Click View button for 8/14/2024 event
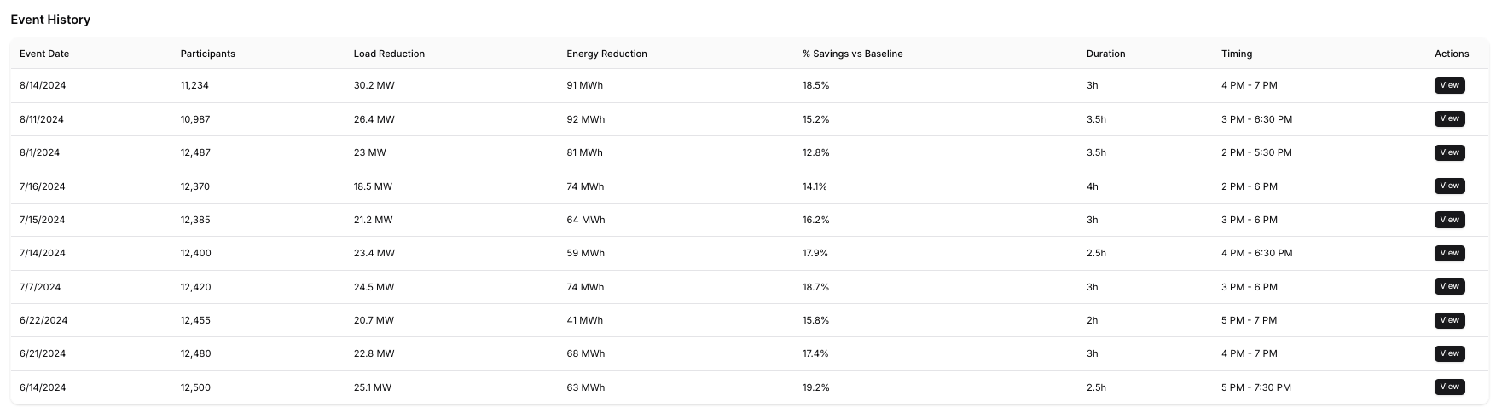1496x413 pixels. (1449, 85)
